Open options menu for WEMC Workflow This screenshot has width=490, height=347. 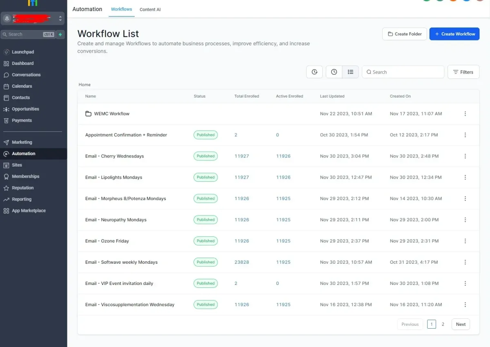(465, 113)
